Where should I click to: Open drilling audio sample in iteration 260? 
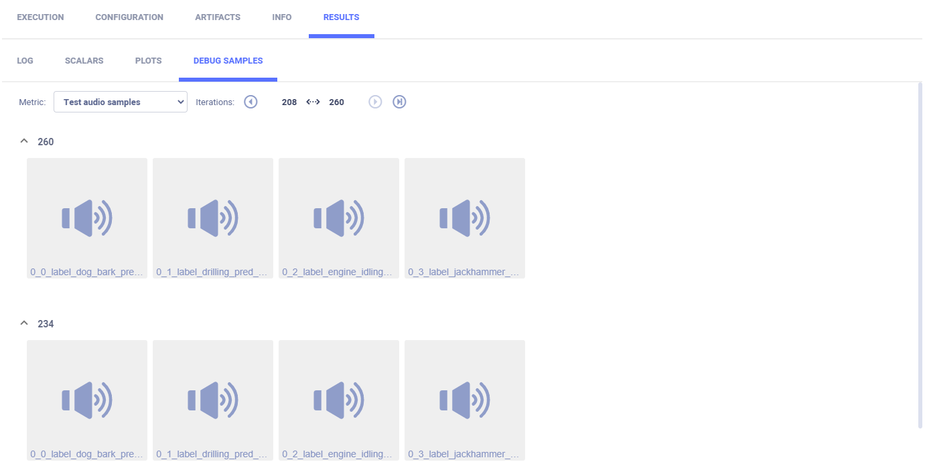click(x=213, y=218)
